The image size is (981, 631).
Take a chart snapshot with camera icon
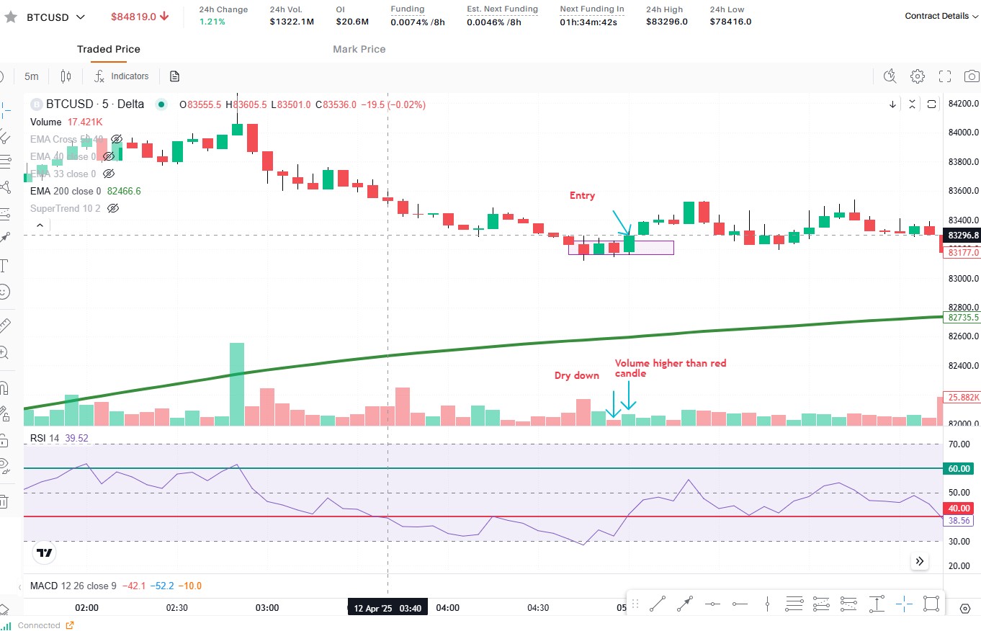[x=971, y=76]
